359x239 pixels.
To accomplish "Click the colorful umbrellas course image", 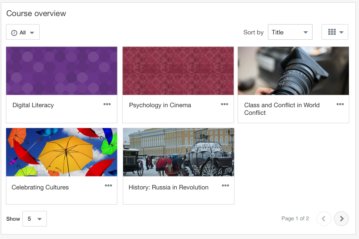I will click(x=62, y=152).
